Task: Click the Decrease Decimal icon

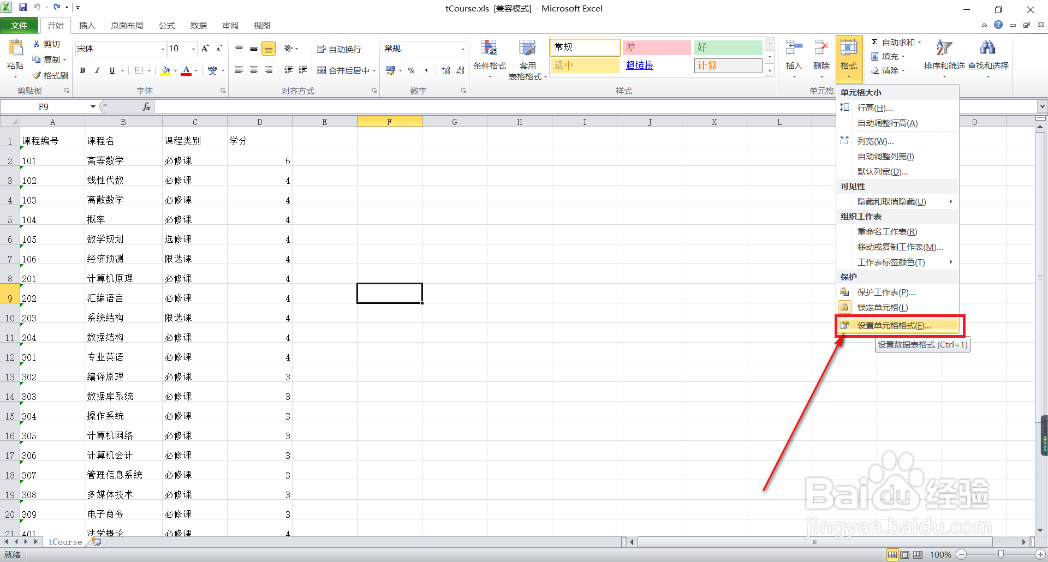Action: coord(460,70)
